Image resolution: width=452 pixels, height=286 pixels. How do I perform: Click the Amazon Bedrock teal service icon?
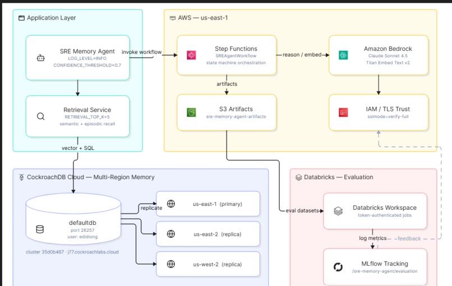tap(343, 55)
